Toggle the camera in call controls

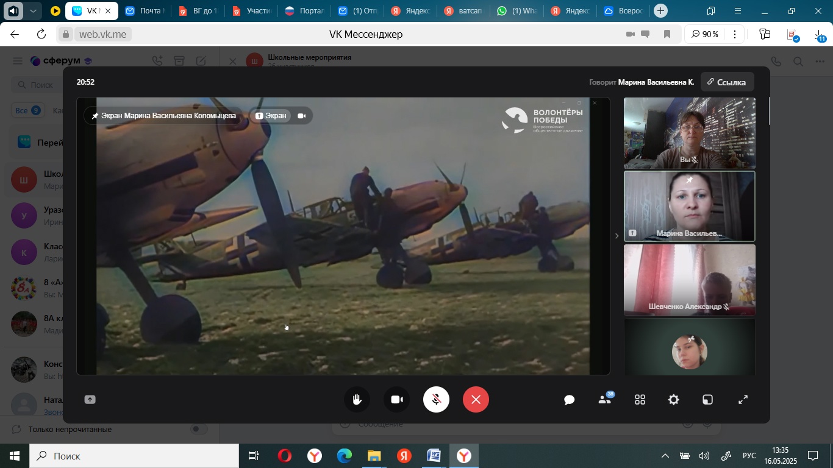pyautogui.click(x=397, y=400)
